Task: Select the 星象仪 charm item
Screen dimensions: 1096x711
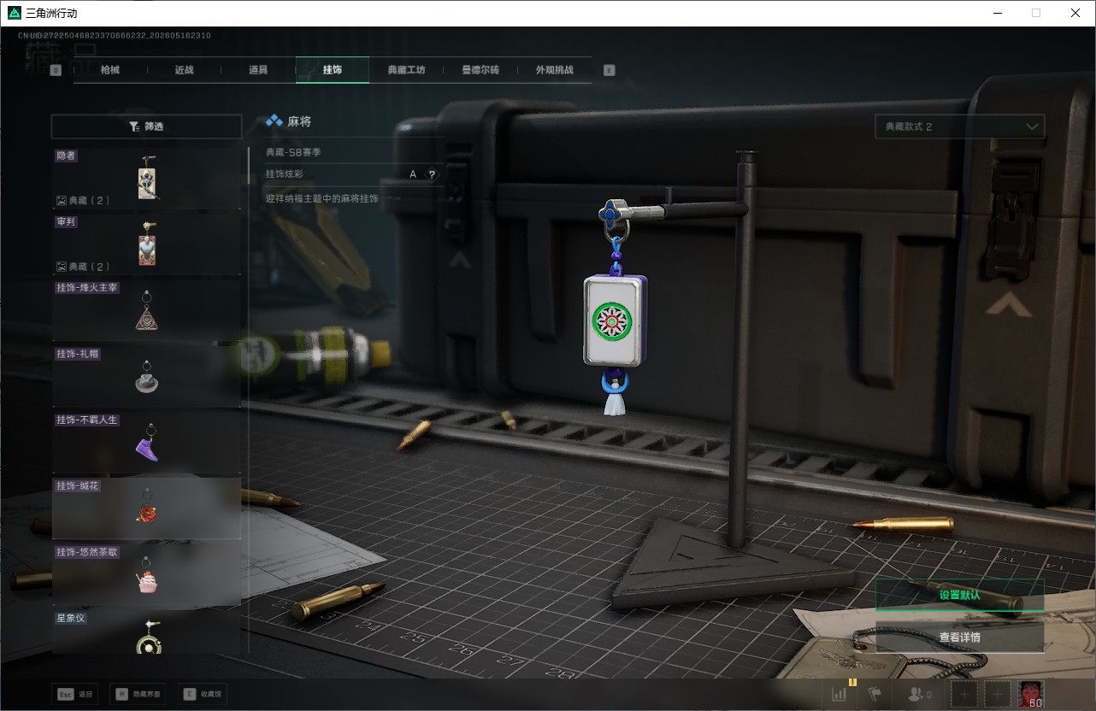Action: (x=147, y=632)
